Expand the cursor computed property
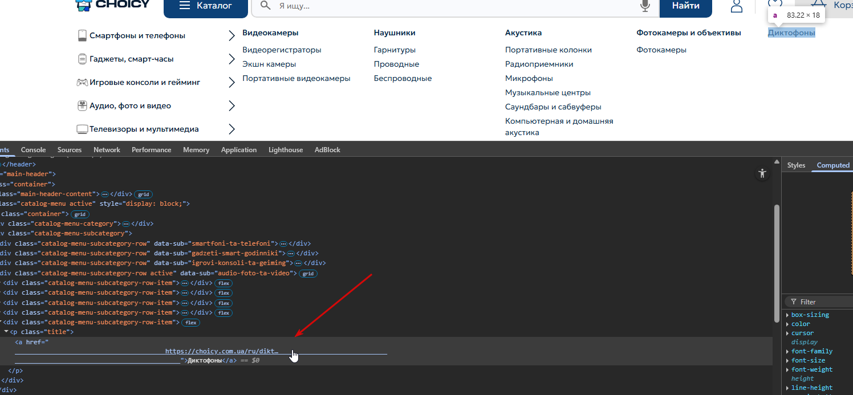Image resolution: width=853 pixels, height=395 pixels. point(787,333)
